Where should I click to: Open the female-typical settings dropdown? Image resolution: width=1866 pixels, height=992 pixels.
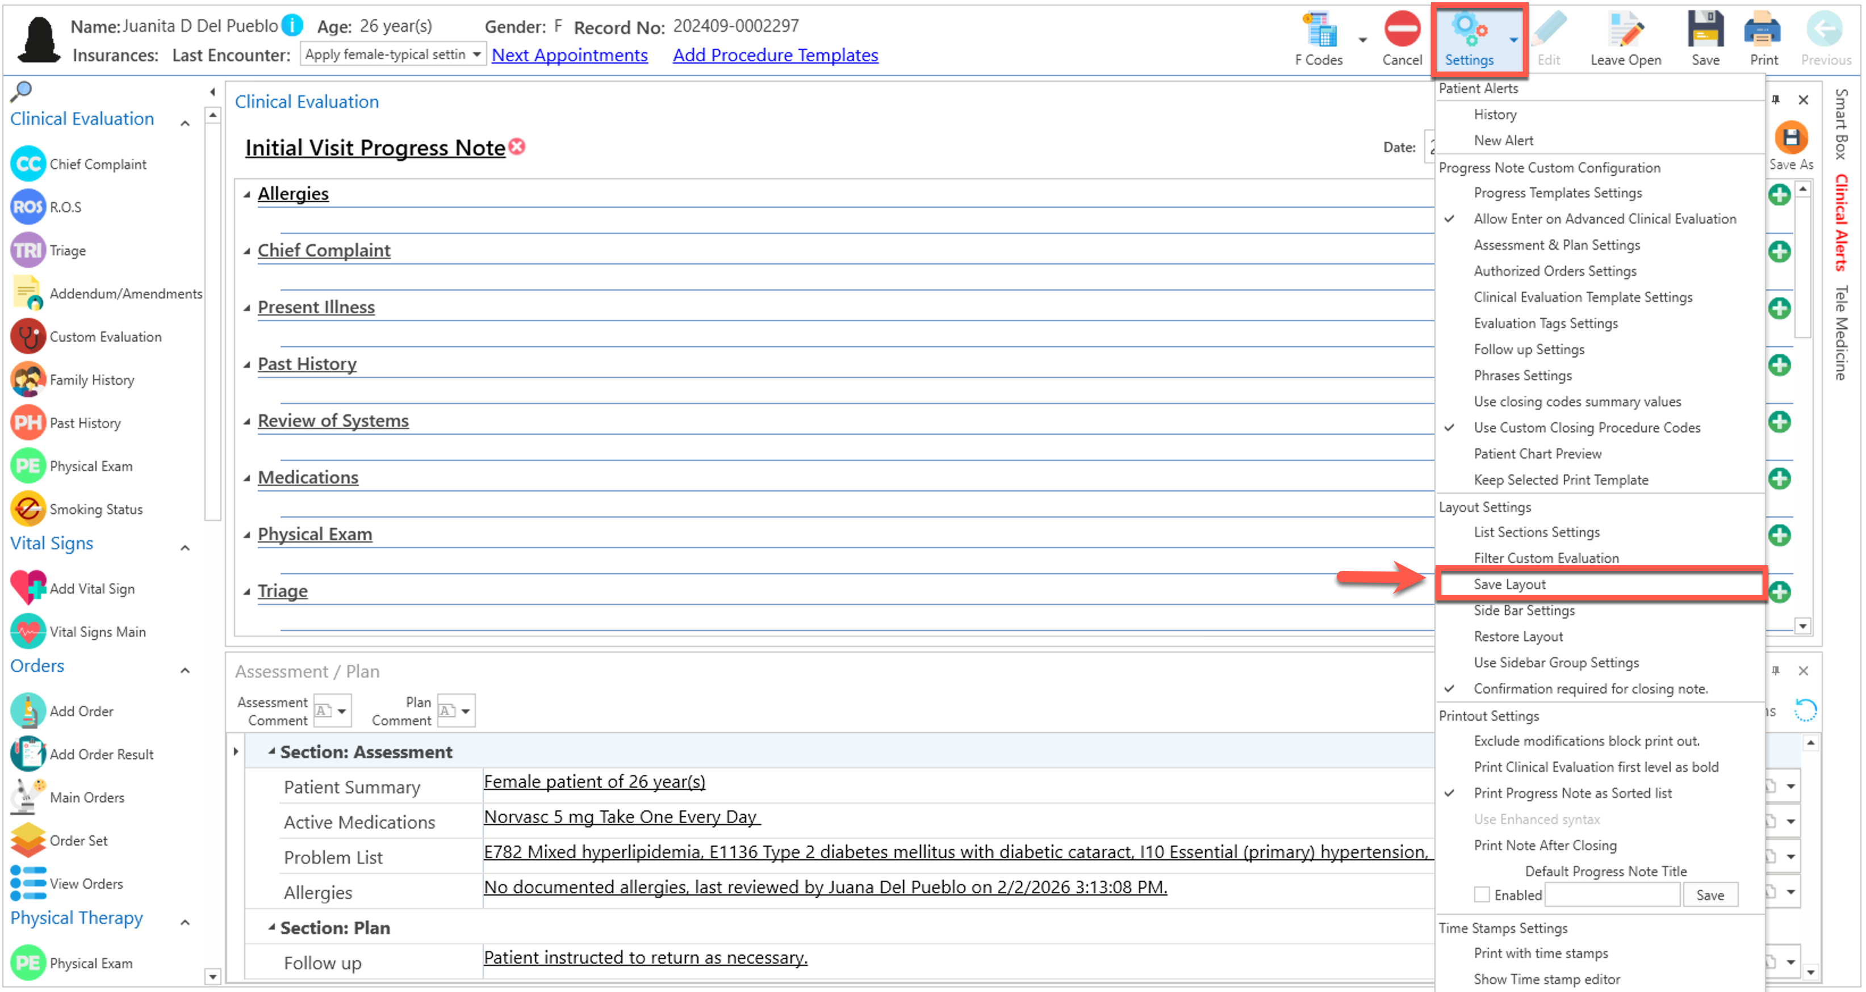coord(476,54)
